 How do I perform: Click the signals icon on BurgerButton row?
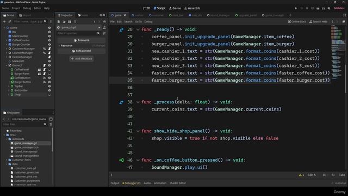coord(45,82)
